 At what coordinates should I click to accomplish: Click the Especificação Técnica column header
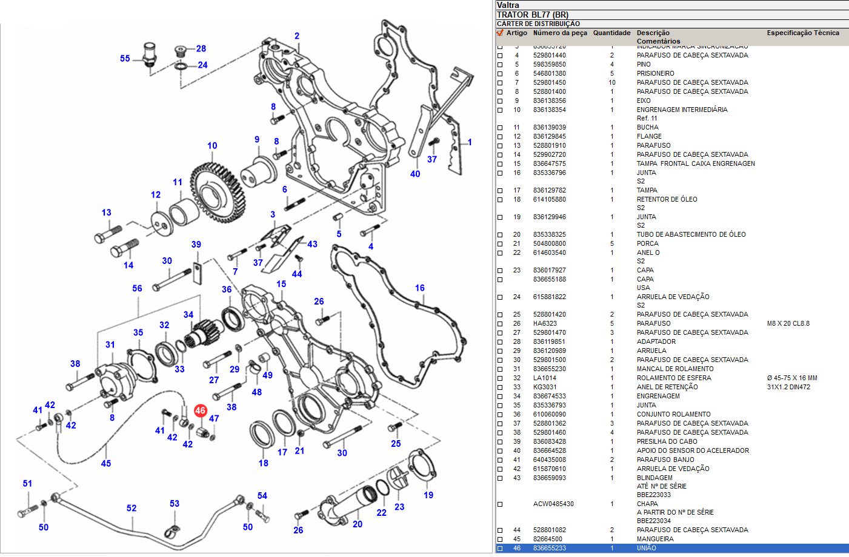[x=802, y=33]
